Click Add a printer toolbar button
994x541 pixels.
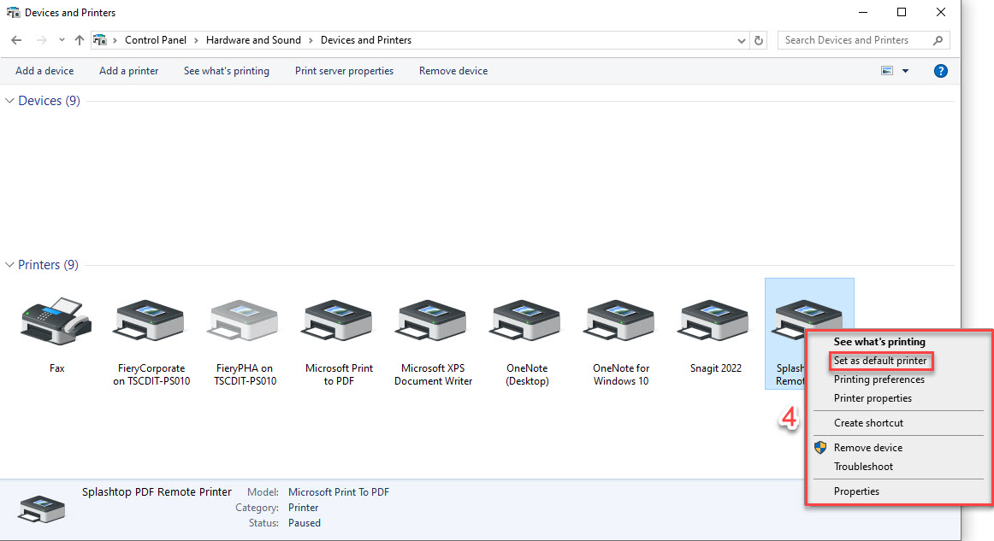click(128, 71)
